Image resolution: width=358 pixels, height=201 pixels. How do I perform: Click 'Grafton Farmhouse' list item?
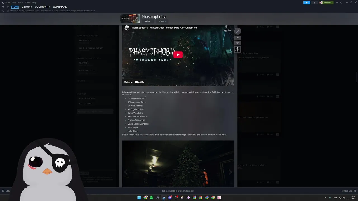coord(136,120)
